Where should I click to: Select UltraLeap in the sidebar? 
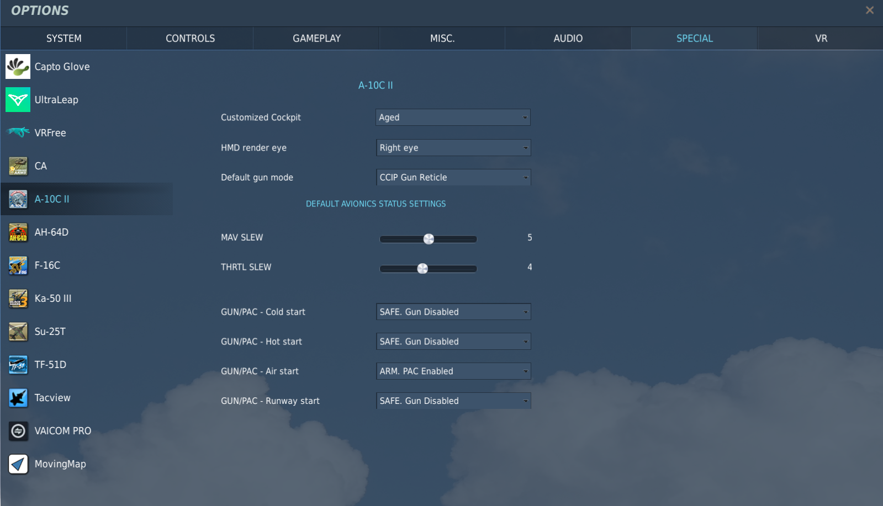(87, 100)
